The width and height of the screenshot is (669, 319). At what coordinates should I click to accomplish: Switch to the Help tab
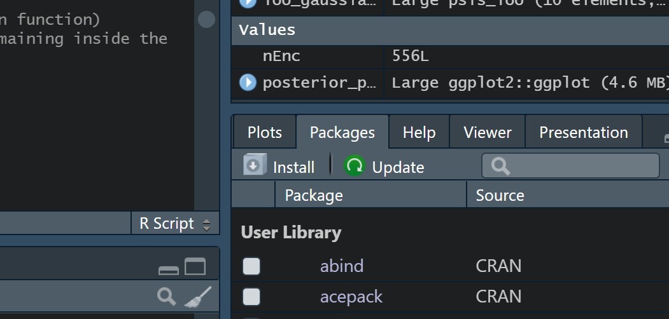(419, 132)
